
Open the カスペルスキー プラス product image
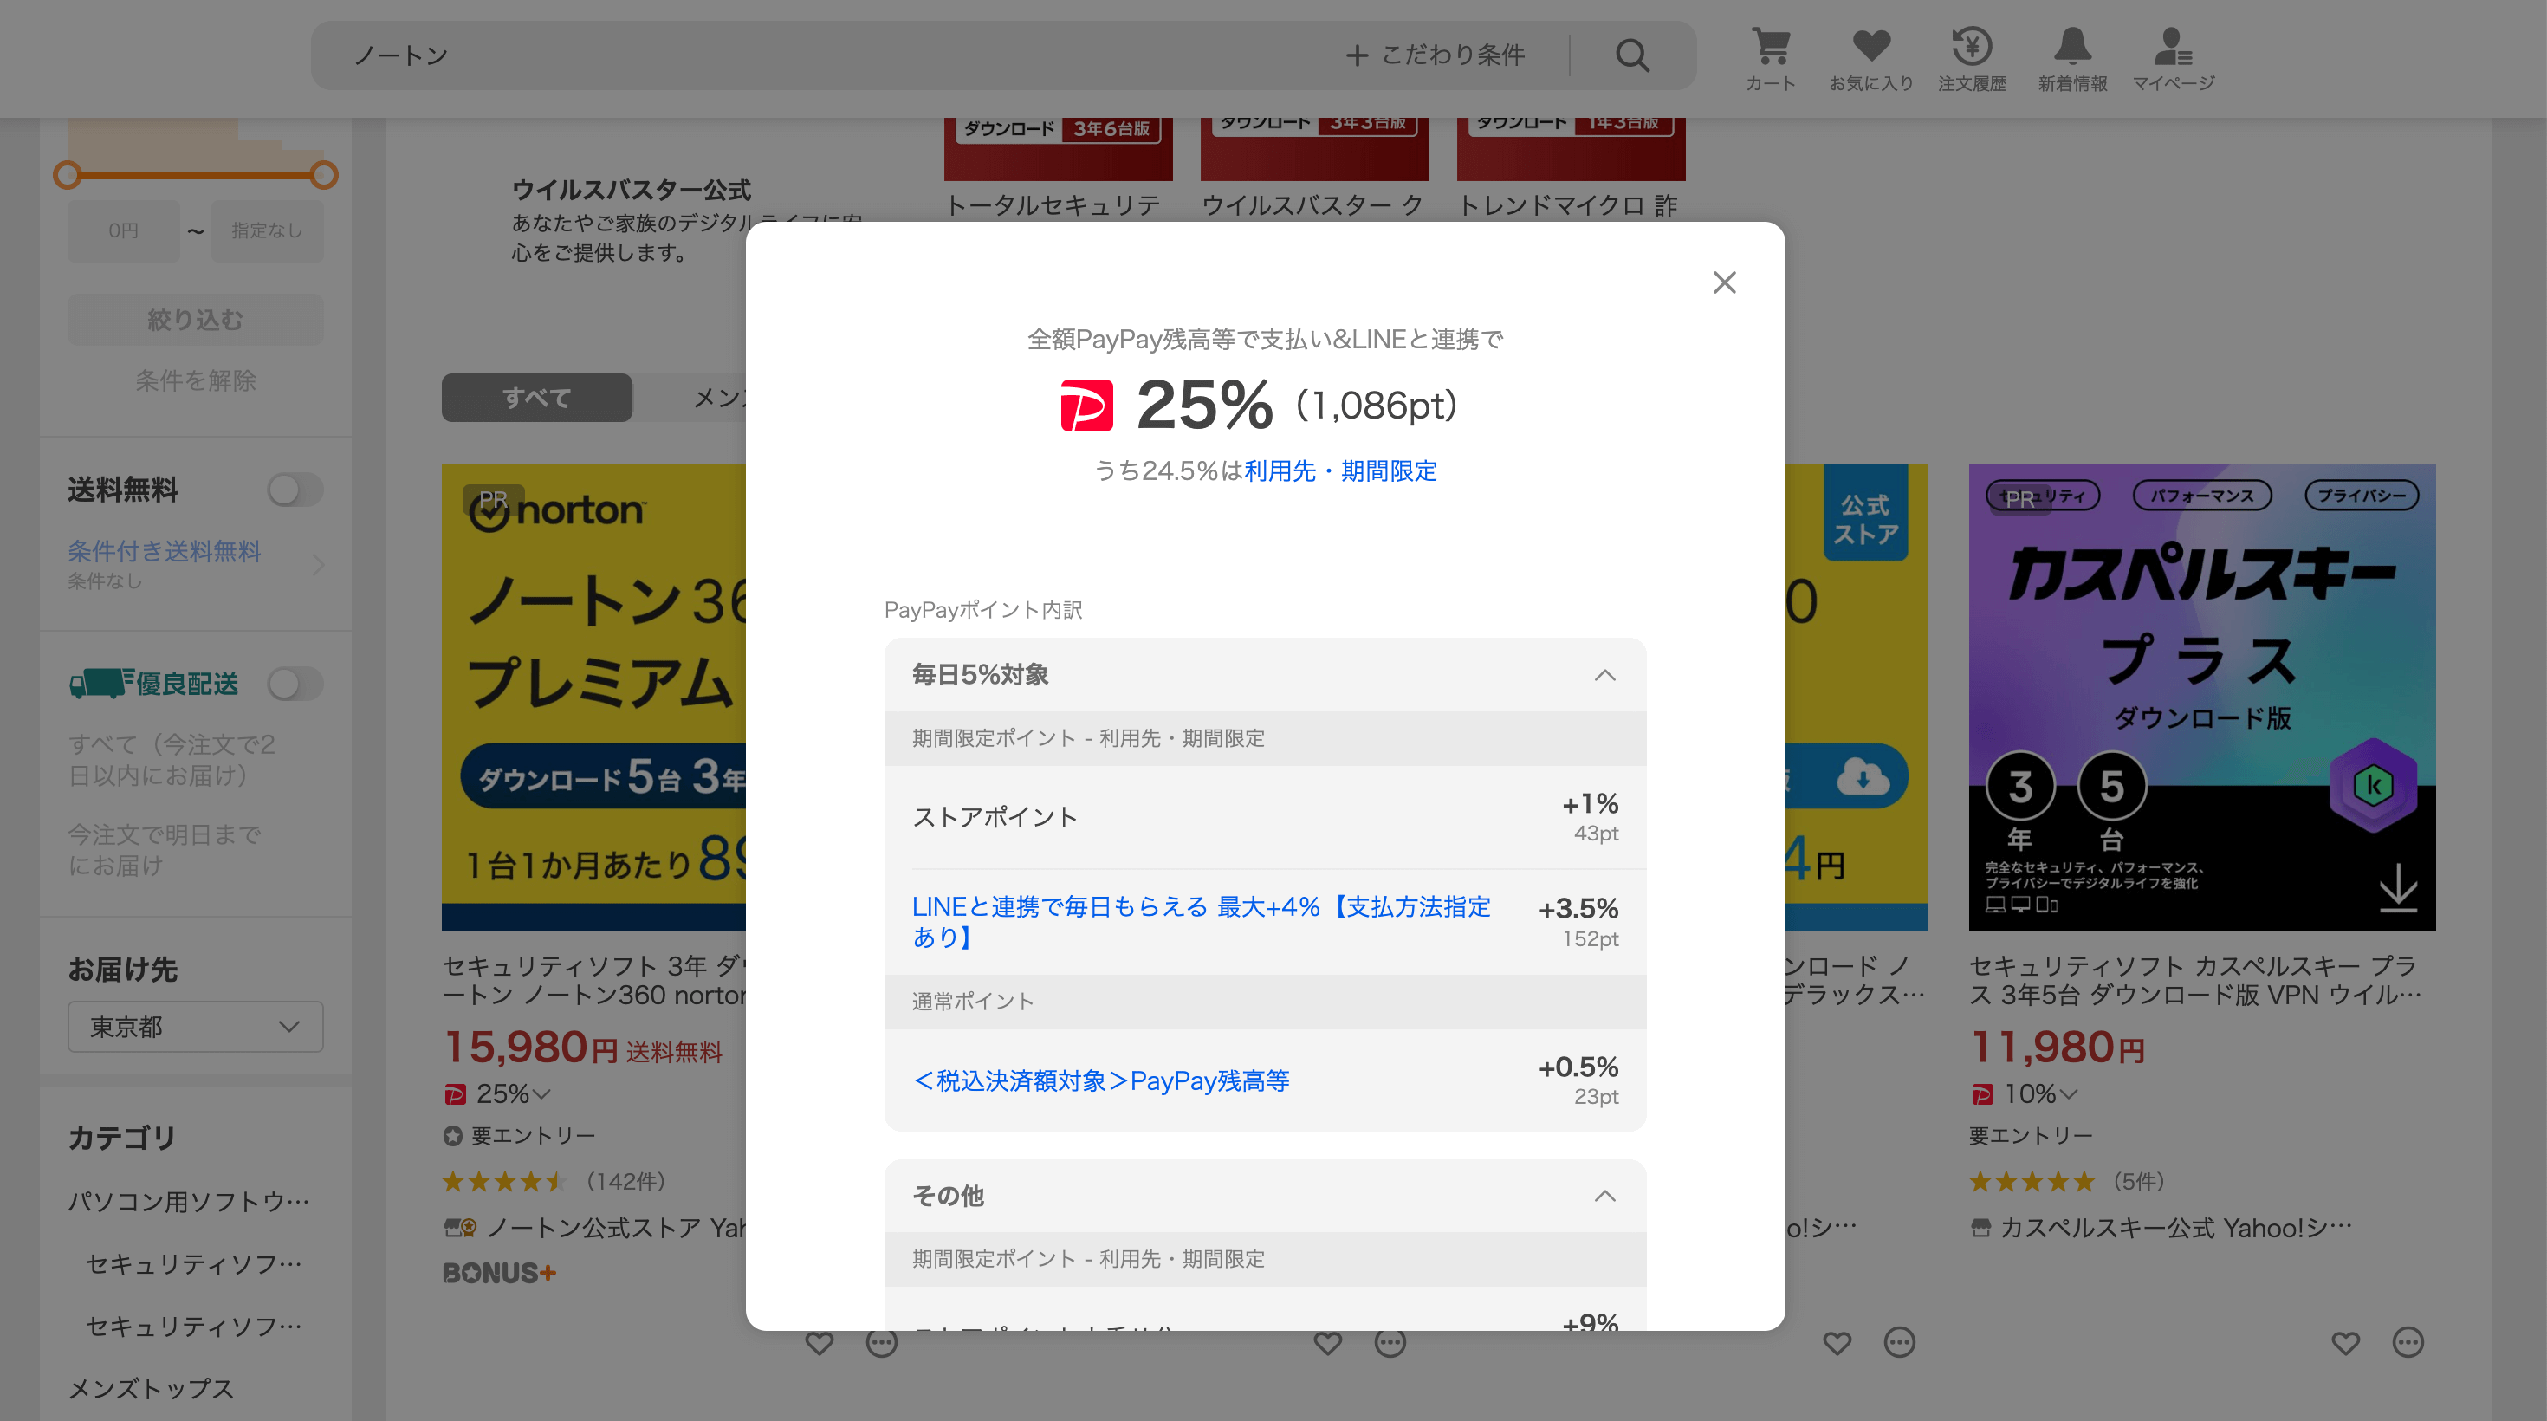[2202, 698]
